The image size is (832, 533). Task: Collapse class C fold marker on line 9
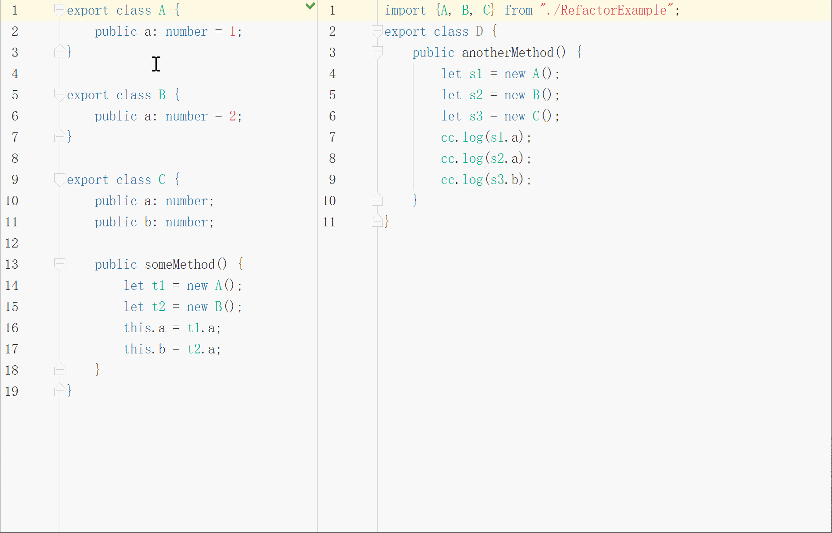pyautogui.click(x=60, y=180)
